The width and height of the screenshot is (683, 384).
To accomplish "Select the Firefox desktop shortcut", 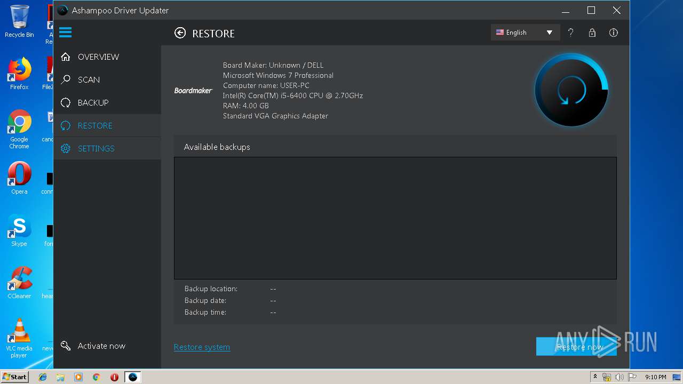I will coord(19,74).
